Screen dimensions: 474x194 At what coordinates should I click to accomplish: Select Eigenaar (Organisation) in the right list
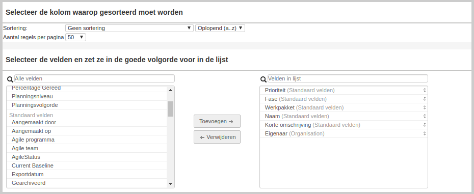pos(344,133)
